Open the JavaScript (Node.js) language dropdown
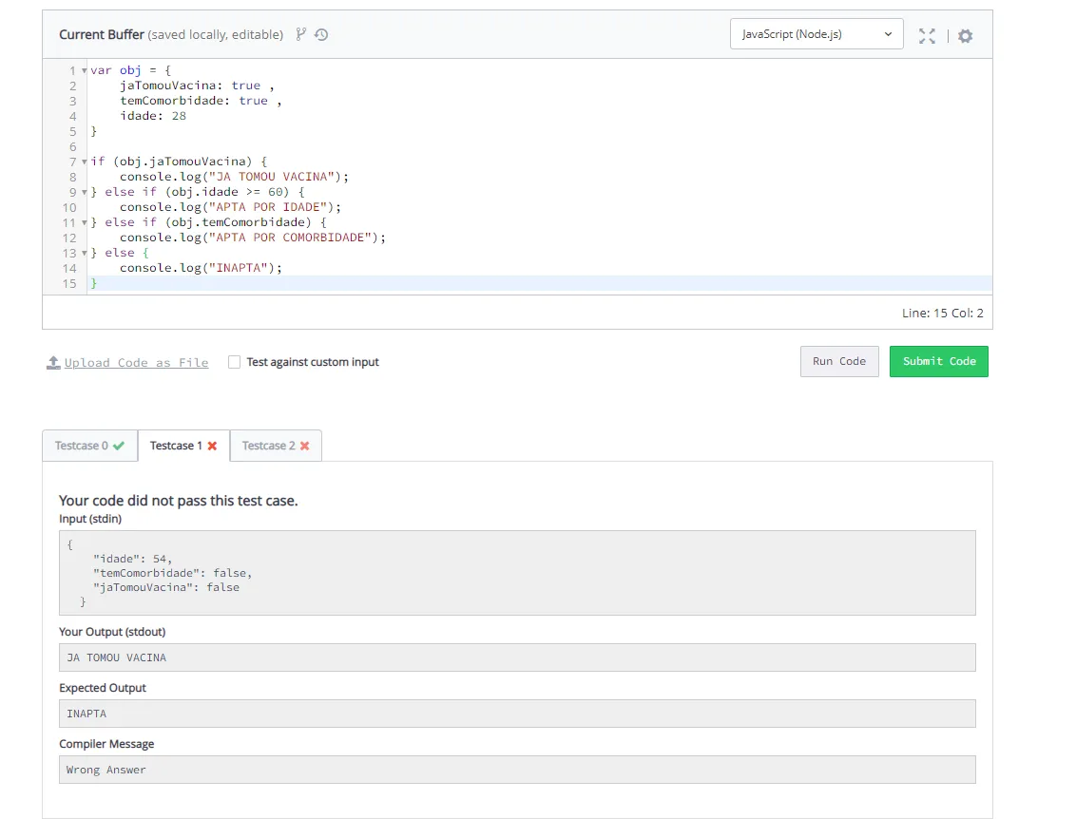1076x819 pixels. [817, 34]
